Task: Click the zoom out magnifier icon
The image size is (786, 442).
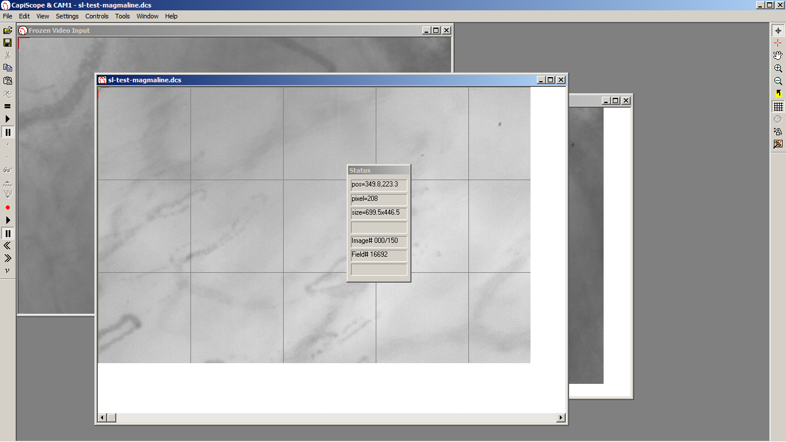Action: click(778, 81)
